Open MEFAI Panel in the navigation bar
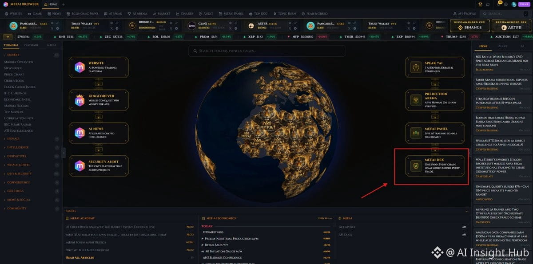 (231, 14)
